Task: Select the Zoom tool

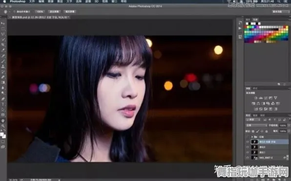Action: 3,126
